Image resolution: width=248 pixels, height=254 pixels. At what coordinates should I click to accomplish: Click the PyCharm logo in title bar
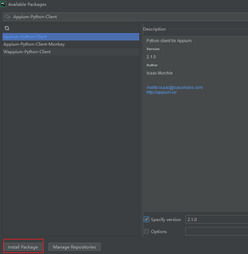[x=3, y=4]
